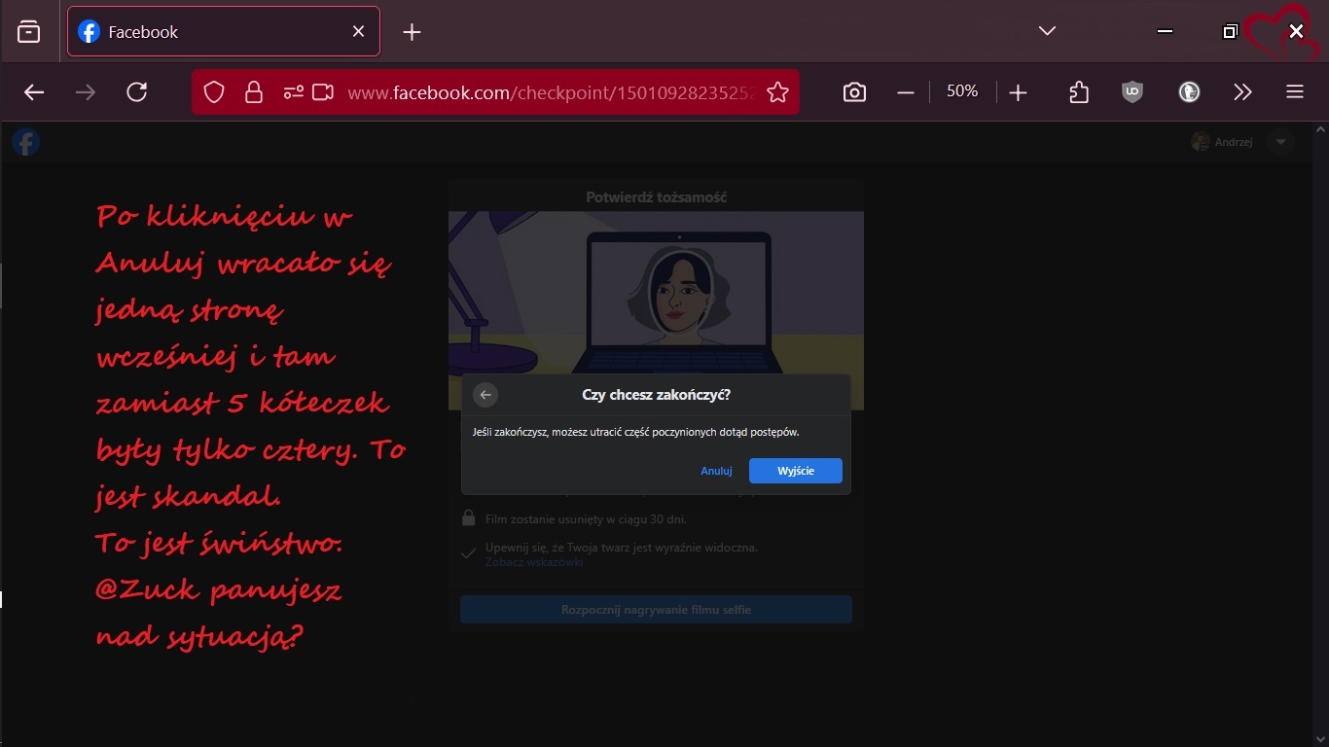The image size is (1329, 747).
Task: Expand the list all tabs chevron
Action: pyautogui.click(x=1047, y=31)
